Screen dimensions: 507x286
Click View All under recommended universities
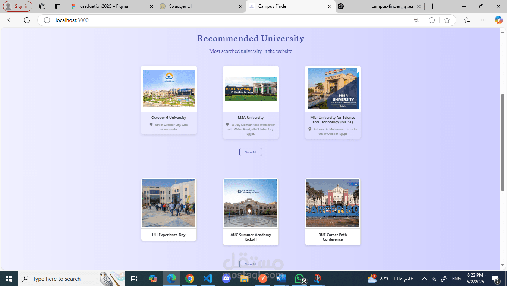[x=251, y=152]
